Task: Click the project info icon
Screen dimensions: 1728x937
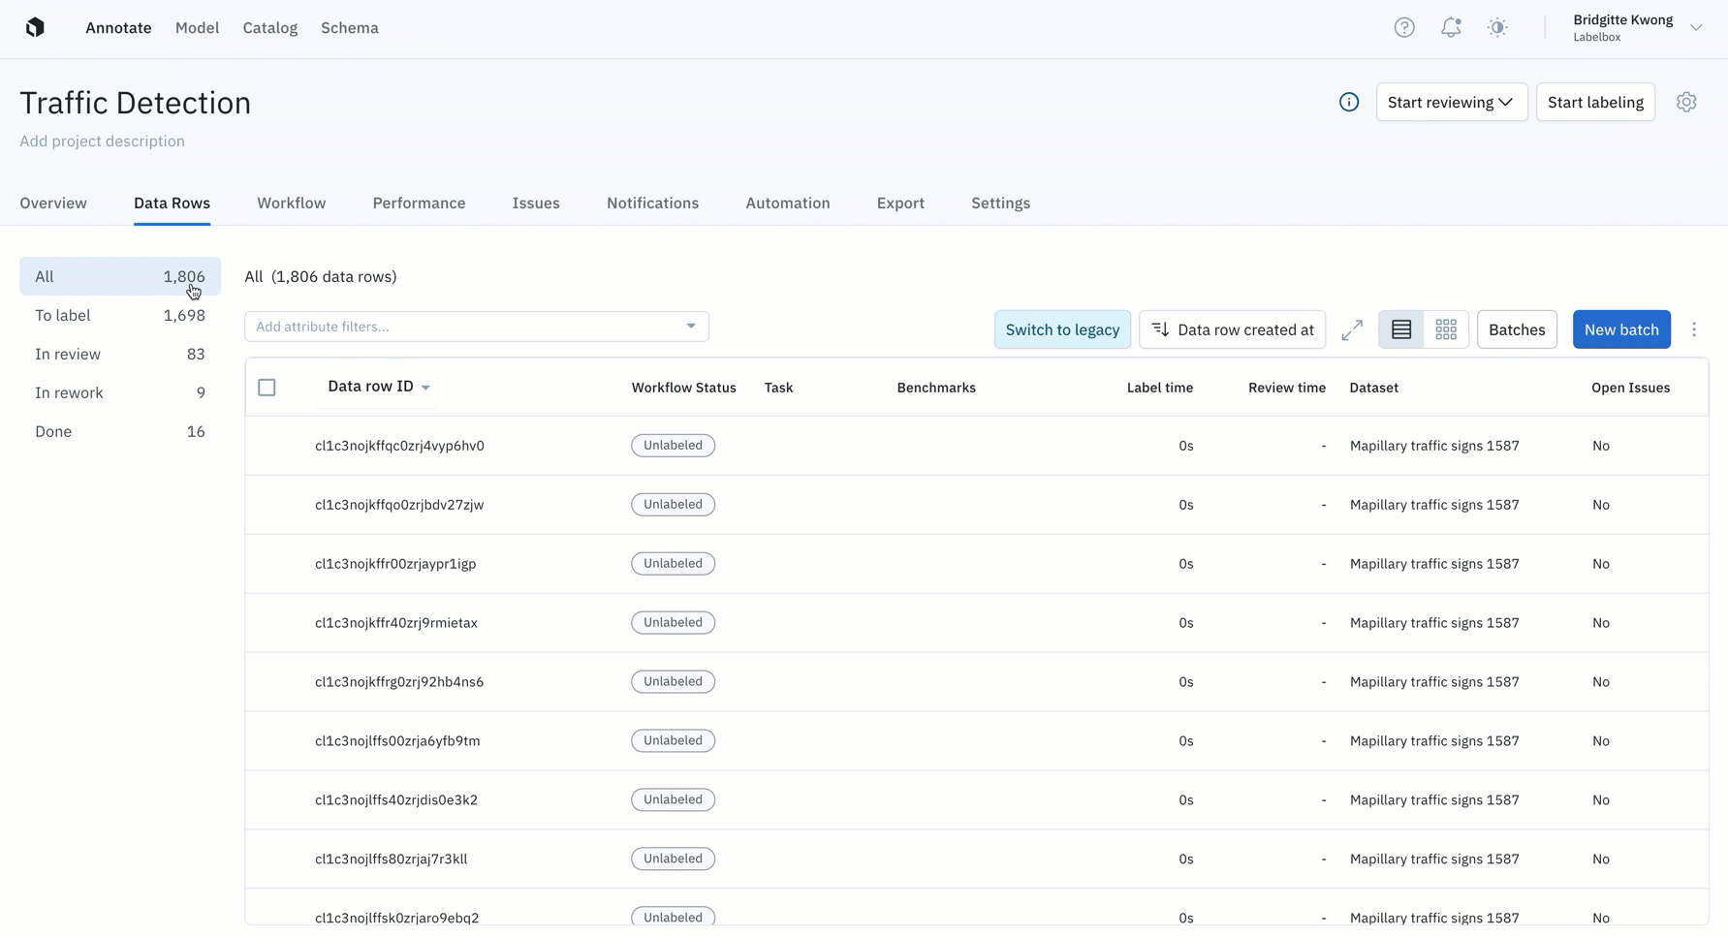Action: (x=1349, y=102)
